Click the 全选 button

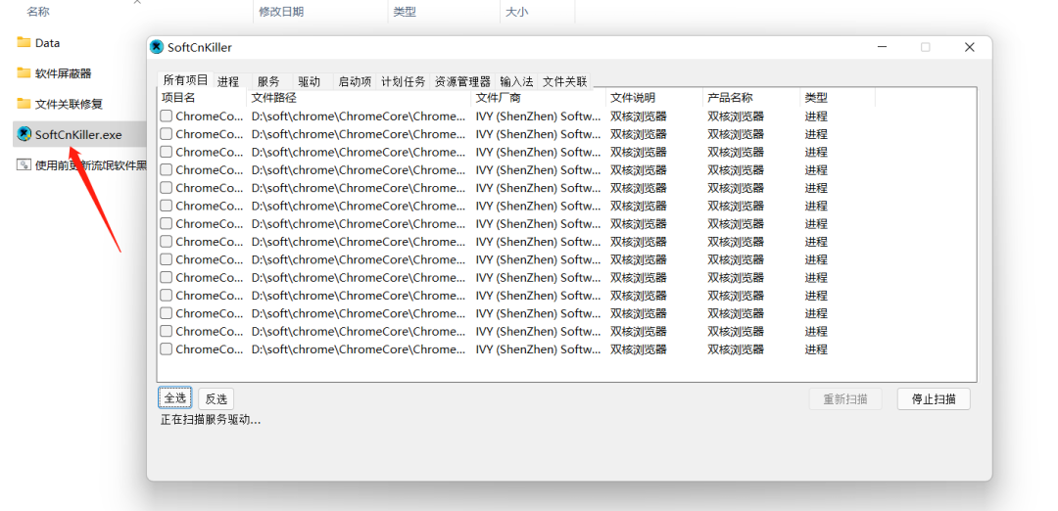point(175,398)
